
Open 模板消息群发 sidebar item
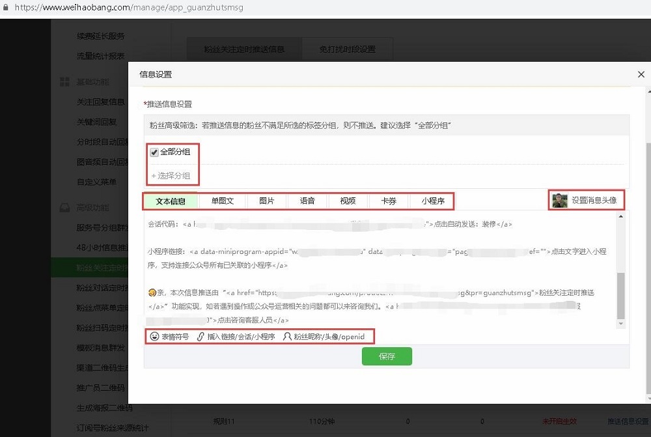click(x=100, y=348)
